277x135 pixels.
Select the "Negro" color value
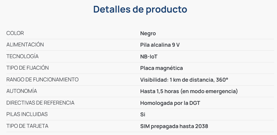pos(148,34)
